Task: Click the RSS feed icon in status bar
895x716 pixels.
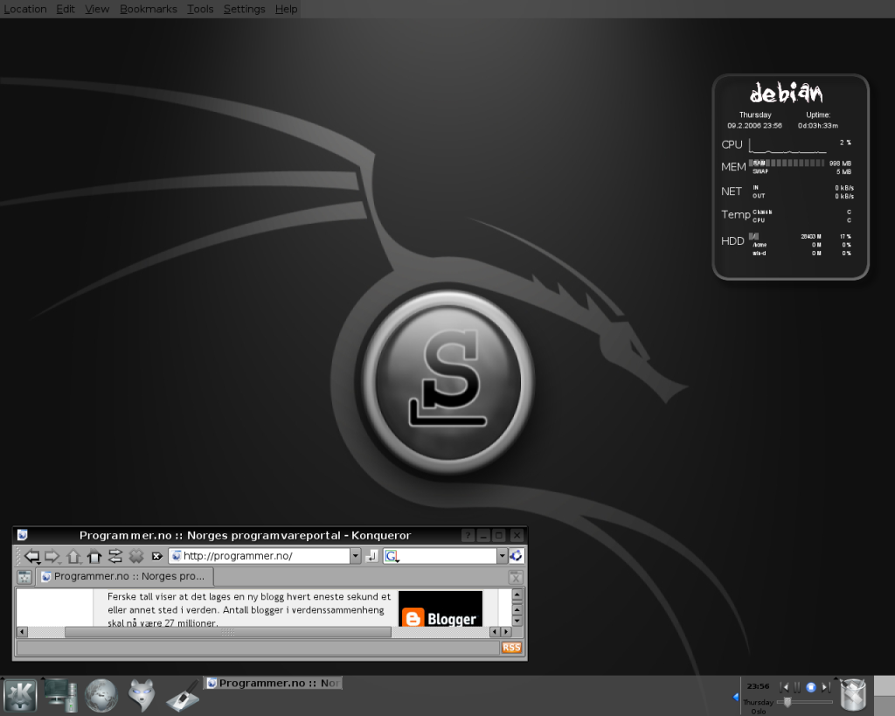Action: tap(510, 648)
